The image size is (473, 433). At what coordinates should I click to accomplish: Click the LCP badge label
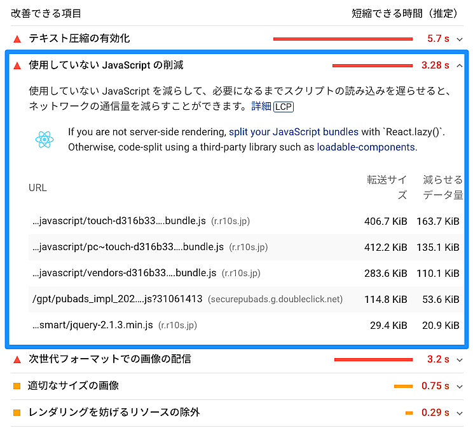click(284, 107)
